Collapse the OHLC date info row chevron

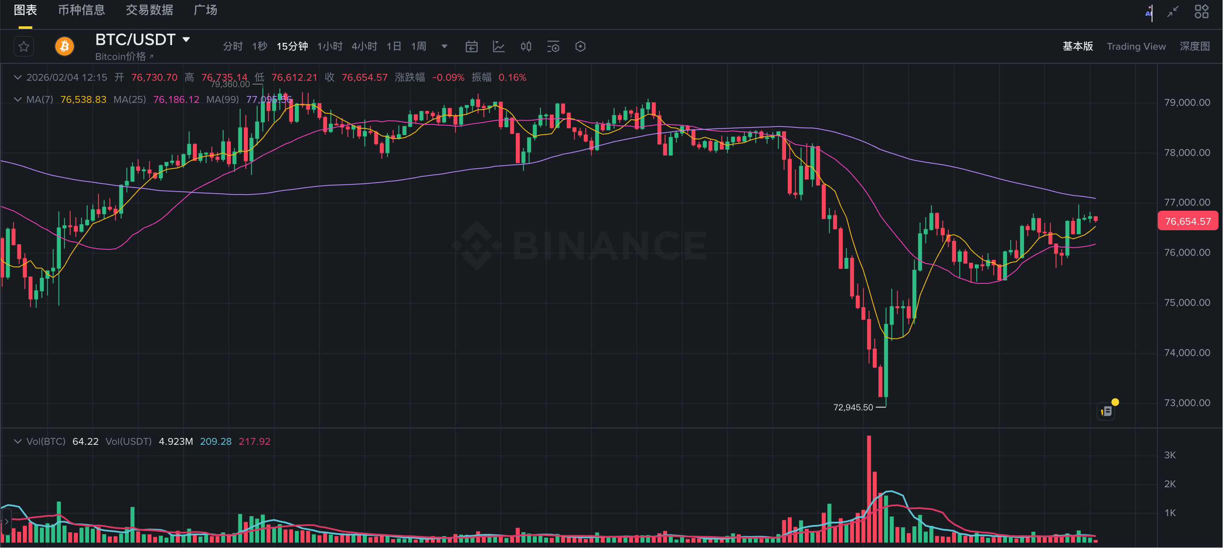pyautogui.click(x=17, y=77)
